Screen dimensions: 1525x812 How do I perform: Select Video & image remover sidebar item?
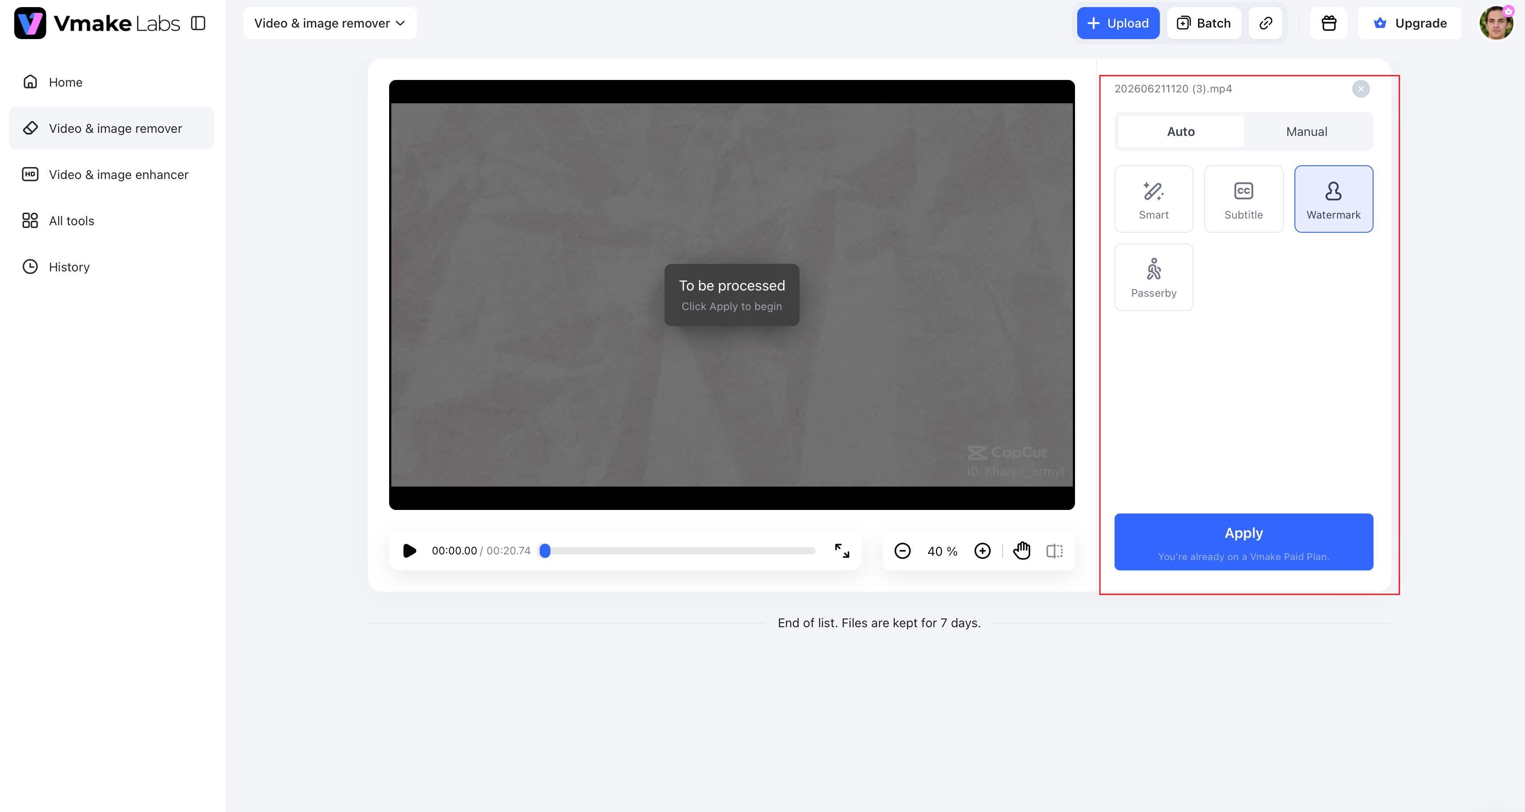(x=111, y=128)
